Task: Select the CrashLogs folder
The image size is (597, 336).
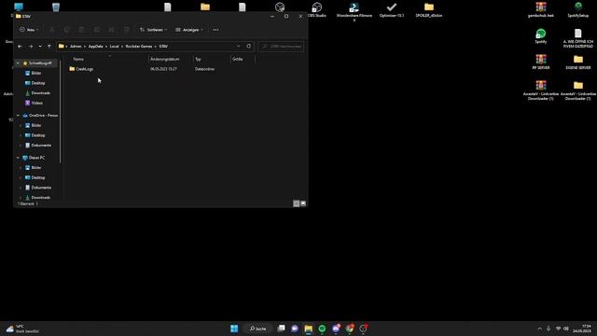Action: tap(81, 69)
